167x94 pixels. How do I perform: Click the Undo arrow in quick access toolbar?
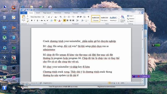(x=27, y=10)
